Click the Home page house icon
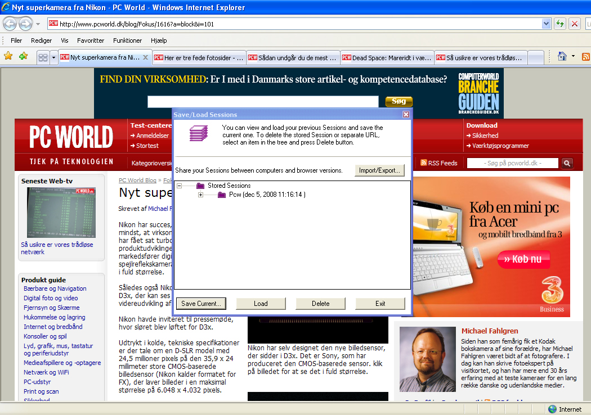The height and width of the screenshot is (415, 591). point(562,56)
